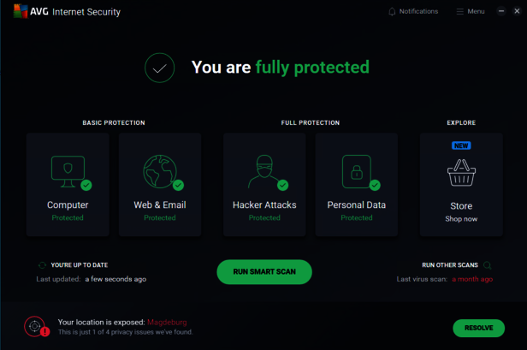Click the Personal Data padlock icon

point(356,171)
